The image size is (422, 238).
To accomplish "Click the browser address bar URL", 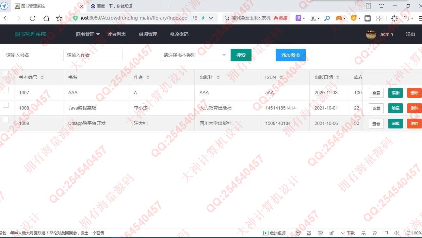I will 134,18.
